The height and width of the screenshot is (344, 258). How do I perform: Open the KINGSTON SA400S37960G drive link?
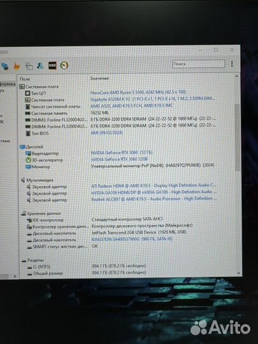[132, 239]
